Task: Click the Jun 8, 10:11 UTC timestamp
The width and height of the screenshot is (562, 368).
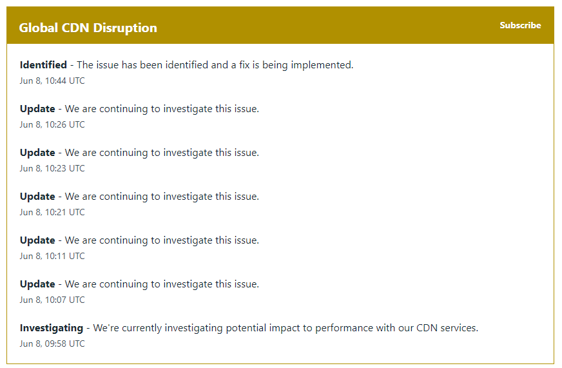Action: [x=52, y=256]
